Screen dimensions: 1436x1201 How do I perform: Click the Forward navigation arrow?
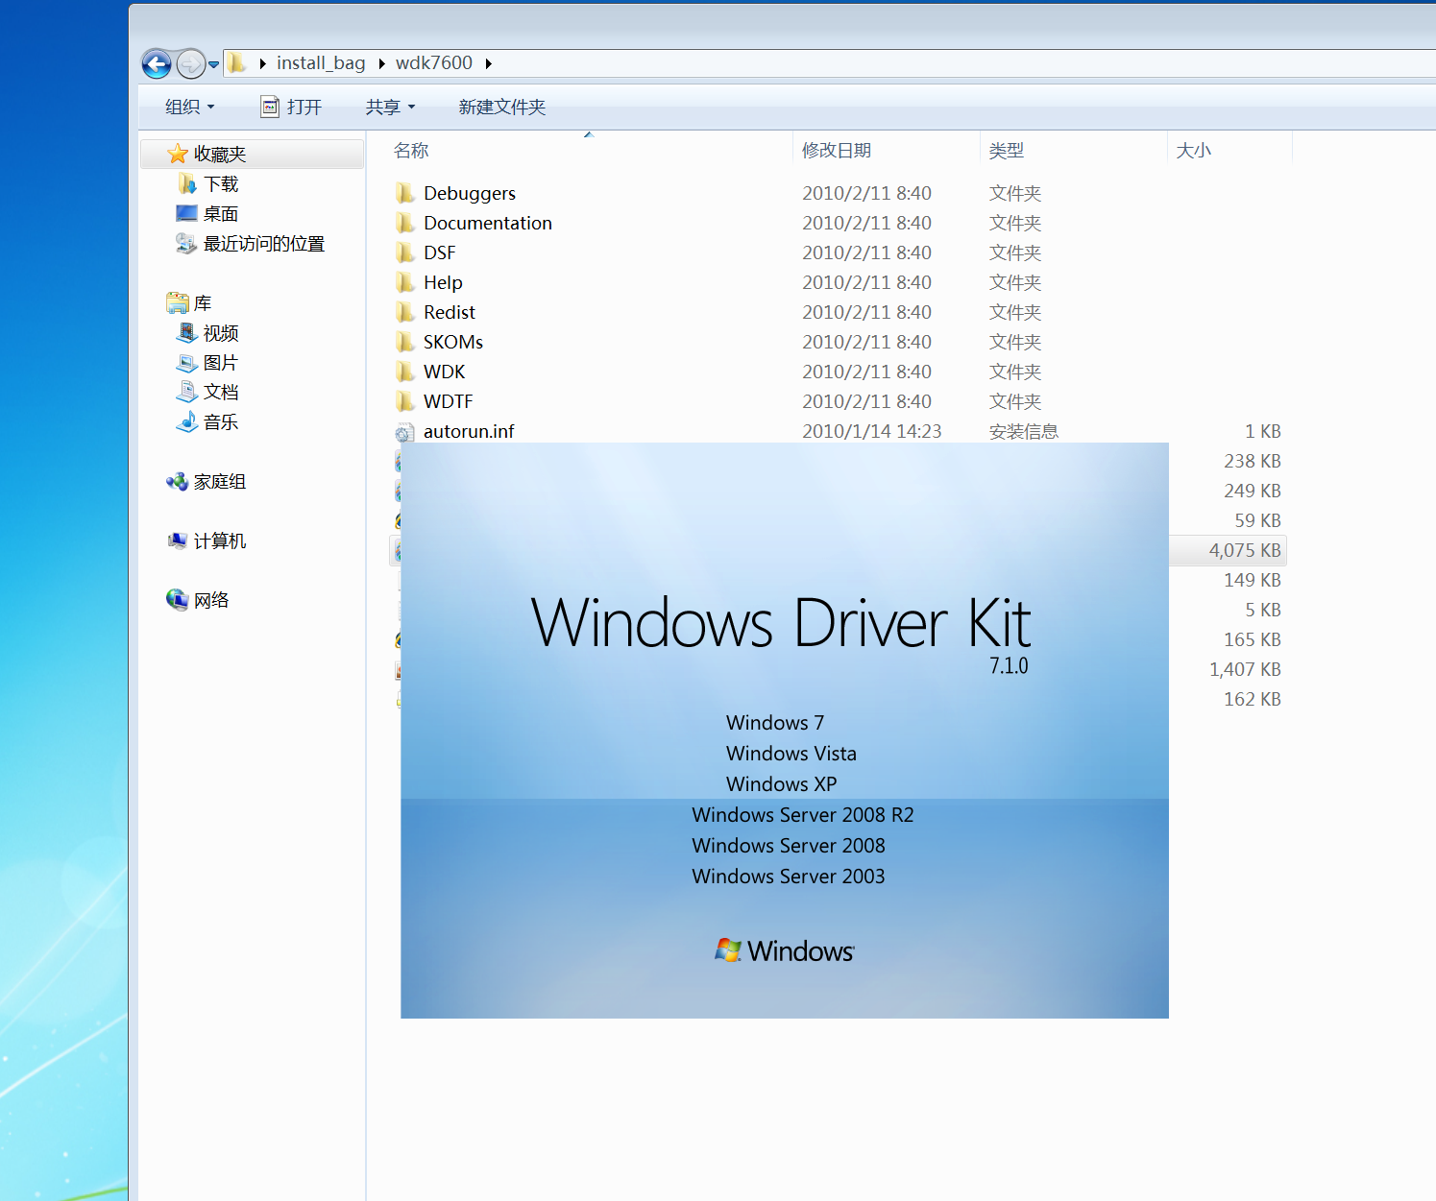coord(191,64)
